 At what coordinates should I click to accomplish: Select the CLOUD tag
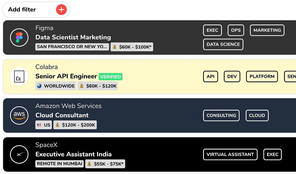tap(257, 116)
